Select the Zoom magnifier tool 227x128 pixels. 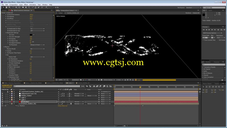10,7
